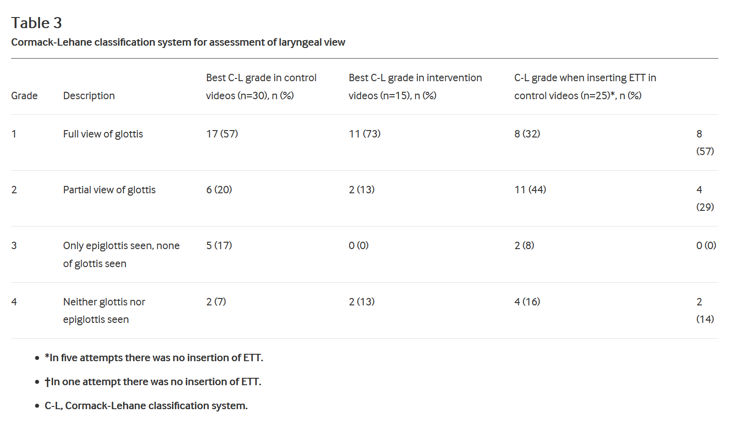
Task: Click the Cormack-Lehane classification caption text
Action: click(178, 42)
